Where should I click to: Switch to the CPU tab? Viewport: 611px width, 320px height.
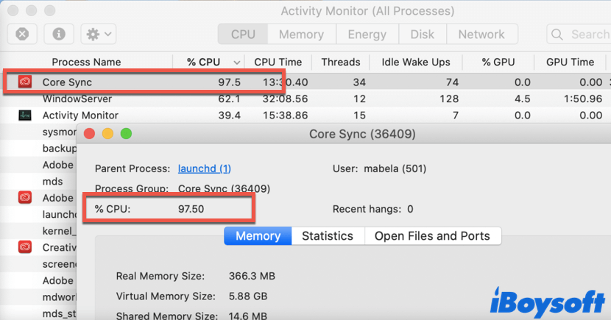pyautogui.click(x=243, y=34)
